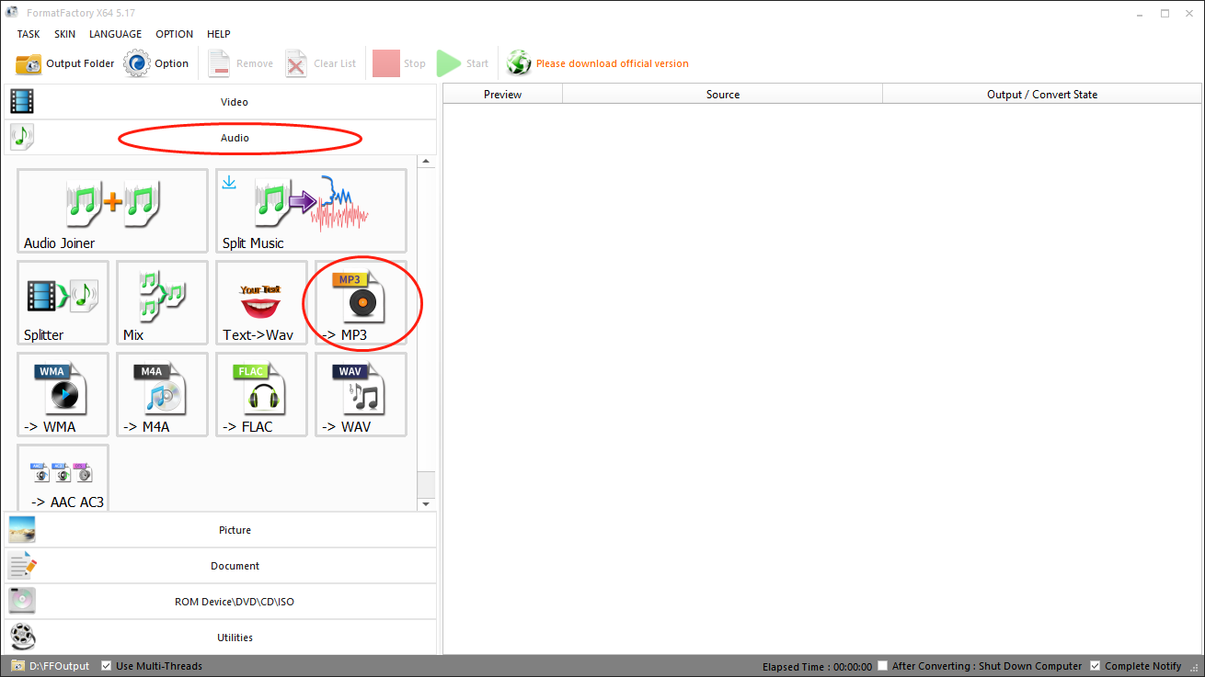Click the Output Folder toolbar button
Image resolution: width=1205 pixels, height=677 pixels.
[x=65, y=63]
